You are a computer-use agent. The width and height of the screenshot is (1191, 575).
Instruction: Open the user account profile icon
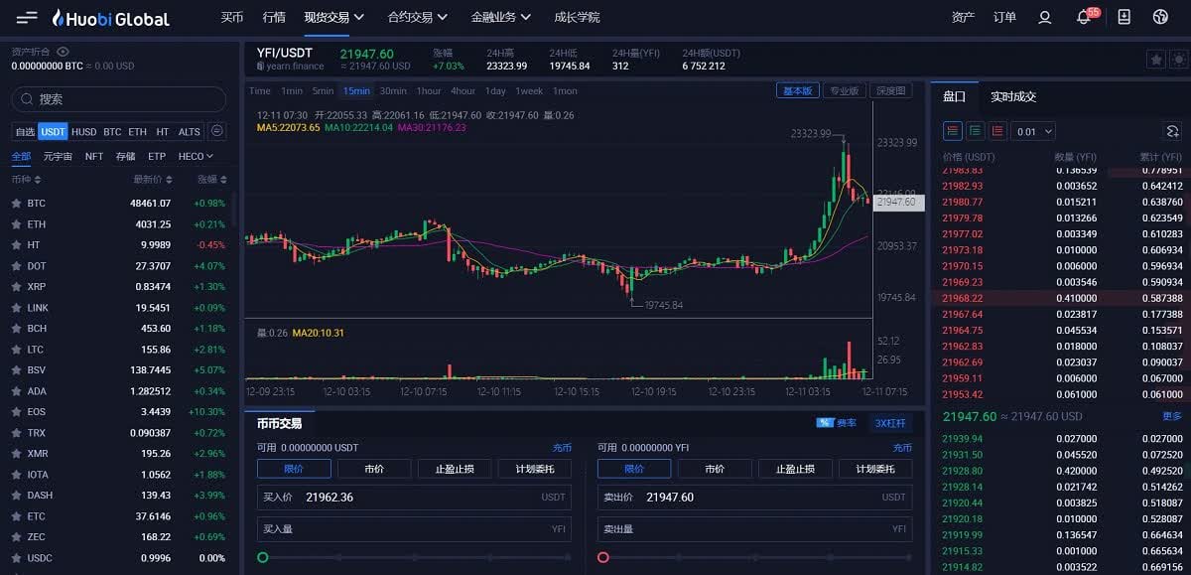coord(1044,18)
